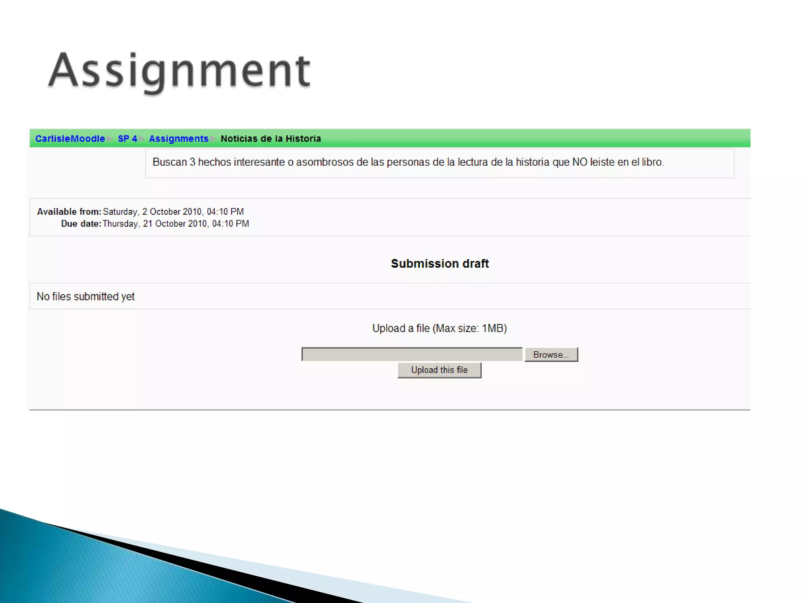Click the Available from label

[69, 212]
